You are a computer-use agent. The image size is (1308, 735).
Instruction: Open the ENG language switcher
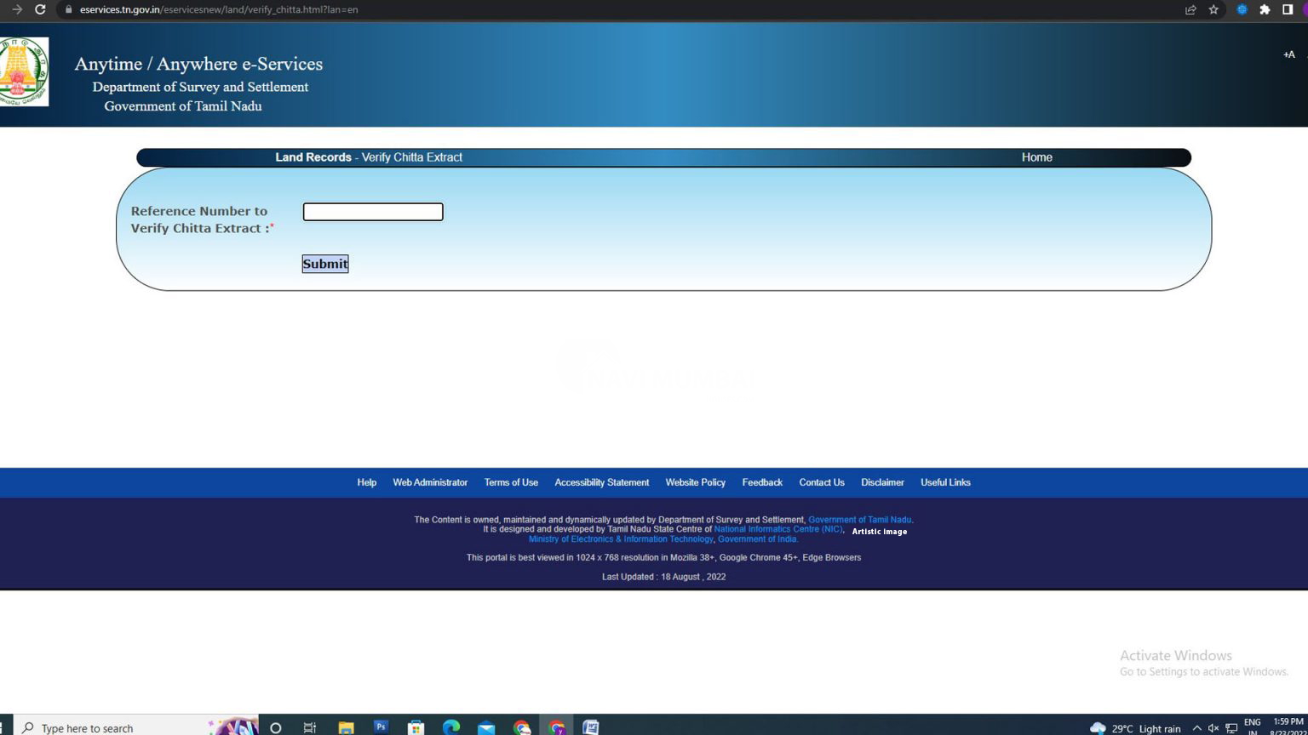tap(1252, 727)
